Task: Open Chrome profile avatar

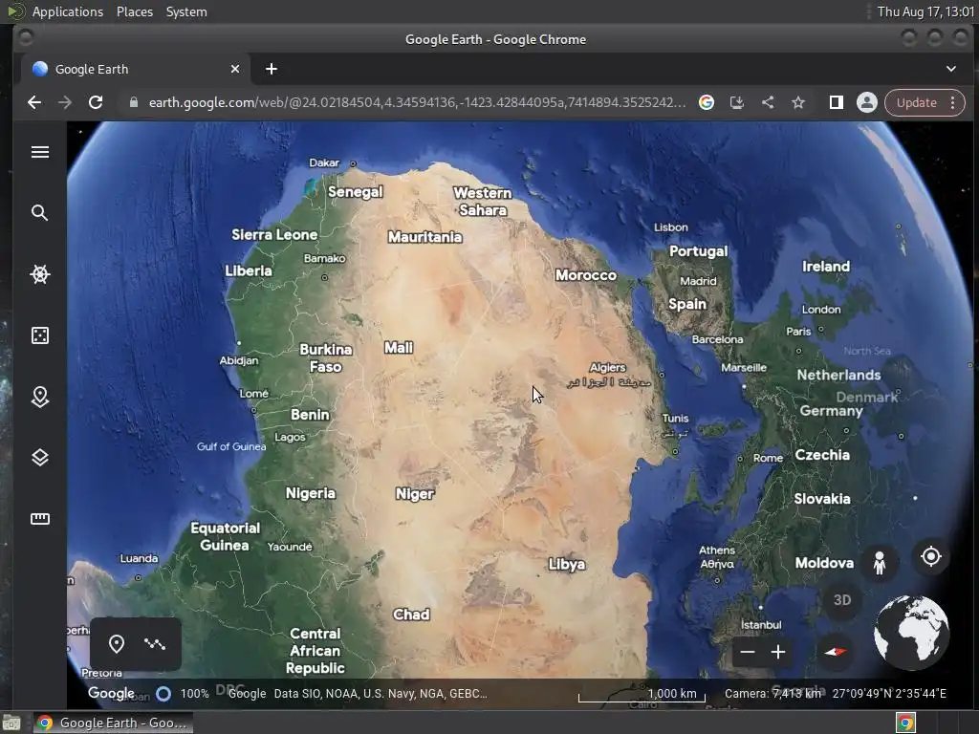Action: (866, 102)
